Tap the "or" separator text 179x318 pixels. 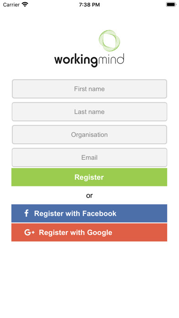pos(89,196)
